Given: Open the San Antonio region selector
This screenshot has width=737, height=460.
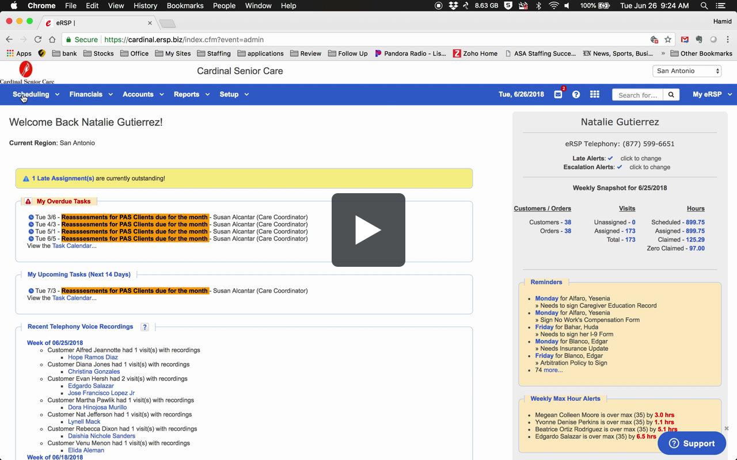Looking at the screenshot, I should pos(686,70).
